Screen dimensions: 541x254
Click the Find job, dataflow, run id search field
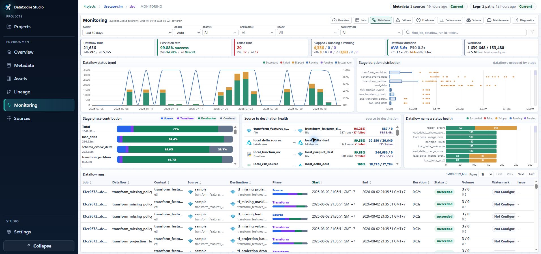pos(465,33)
